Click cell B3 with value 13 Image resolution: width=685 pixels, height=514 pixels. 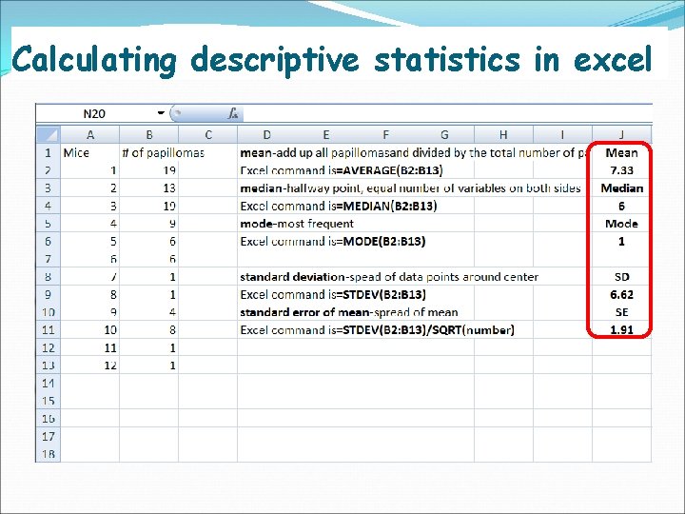pos(149,188)
